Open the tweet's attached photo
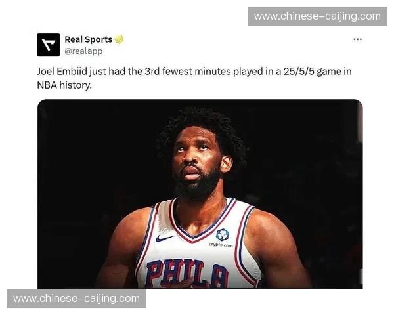Viewport: 394px width, 315px height. [200, 194]
